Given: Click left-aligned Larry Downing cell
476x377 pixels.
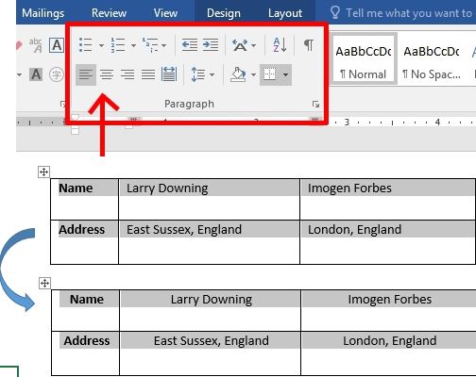Looking at the screenshot, I should (209, 199).
